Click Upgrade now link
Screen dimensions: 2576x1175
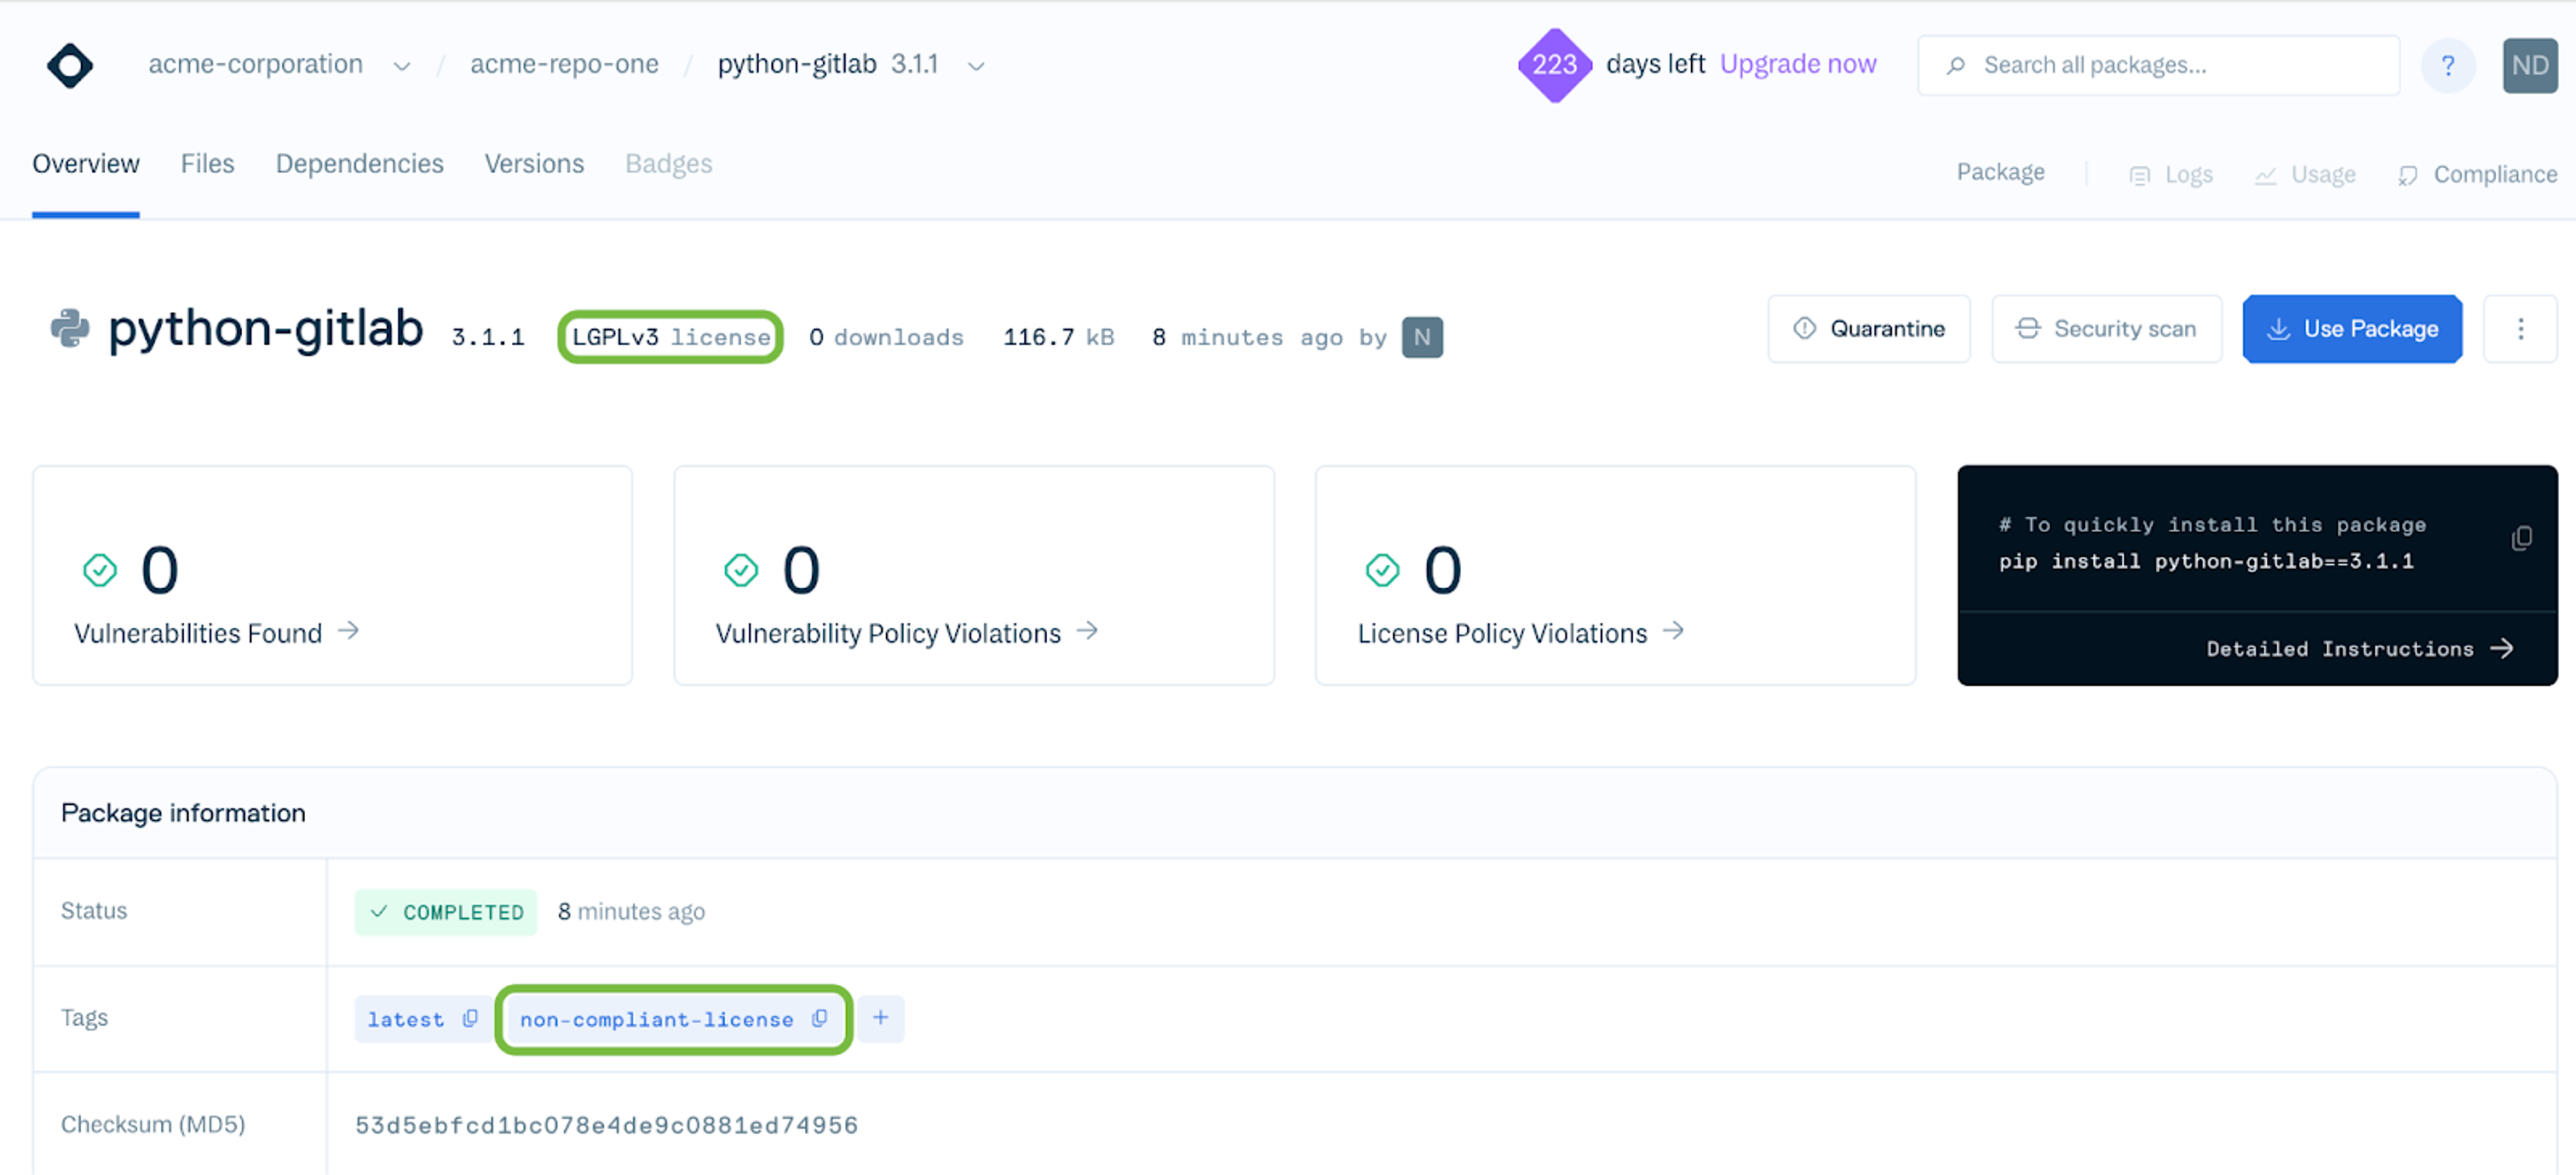tap(1797, 64)
